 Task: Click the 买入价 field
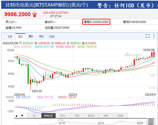tap(11, 22)
